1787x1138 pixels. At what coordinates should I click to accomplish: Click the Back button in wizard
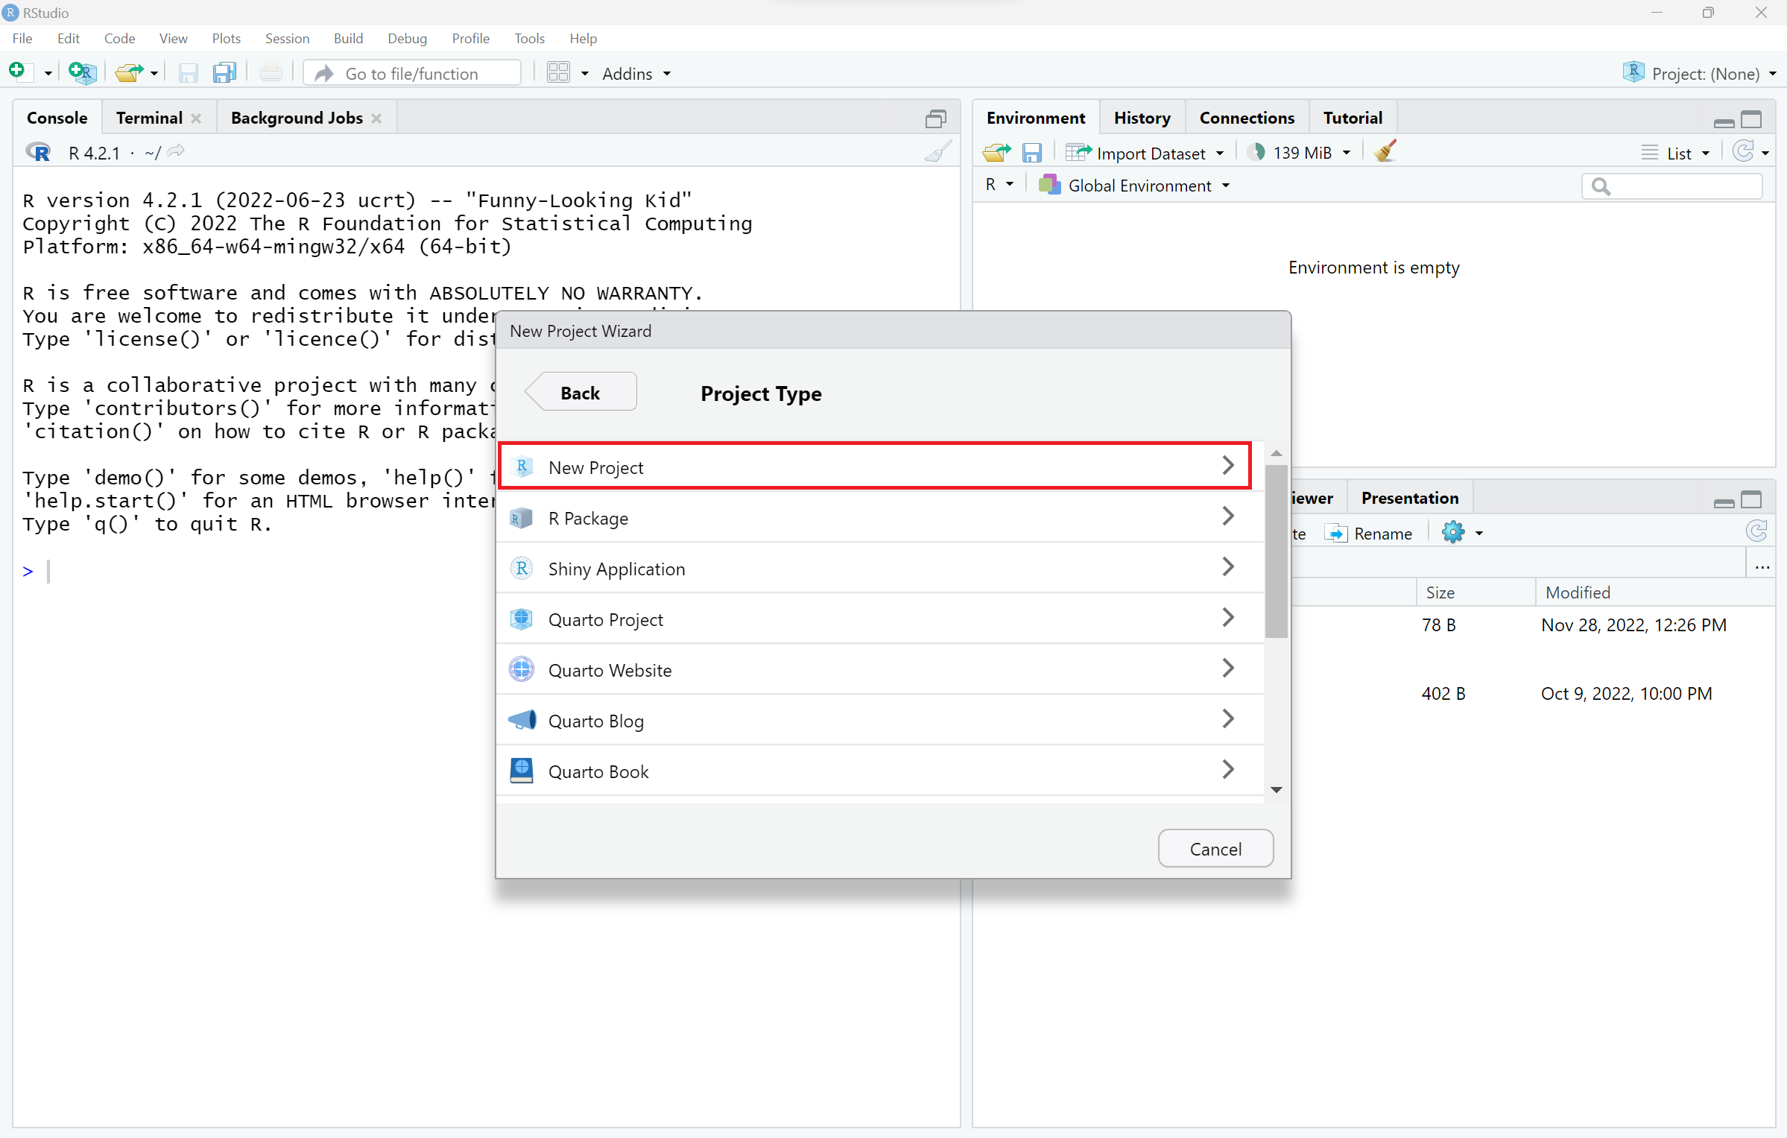coord(580,393)
